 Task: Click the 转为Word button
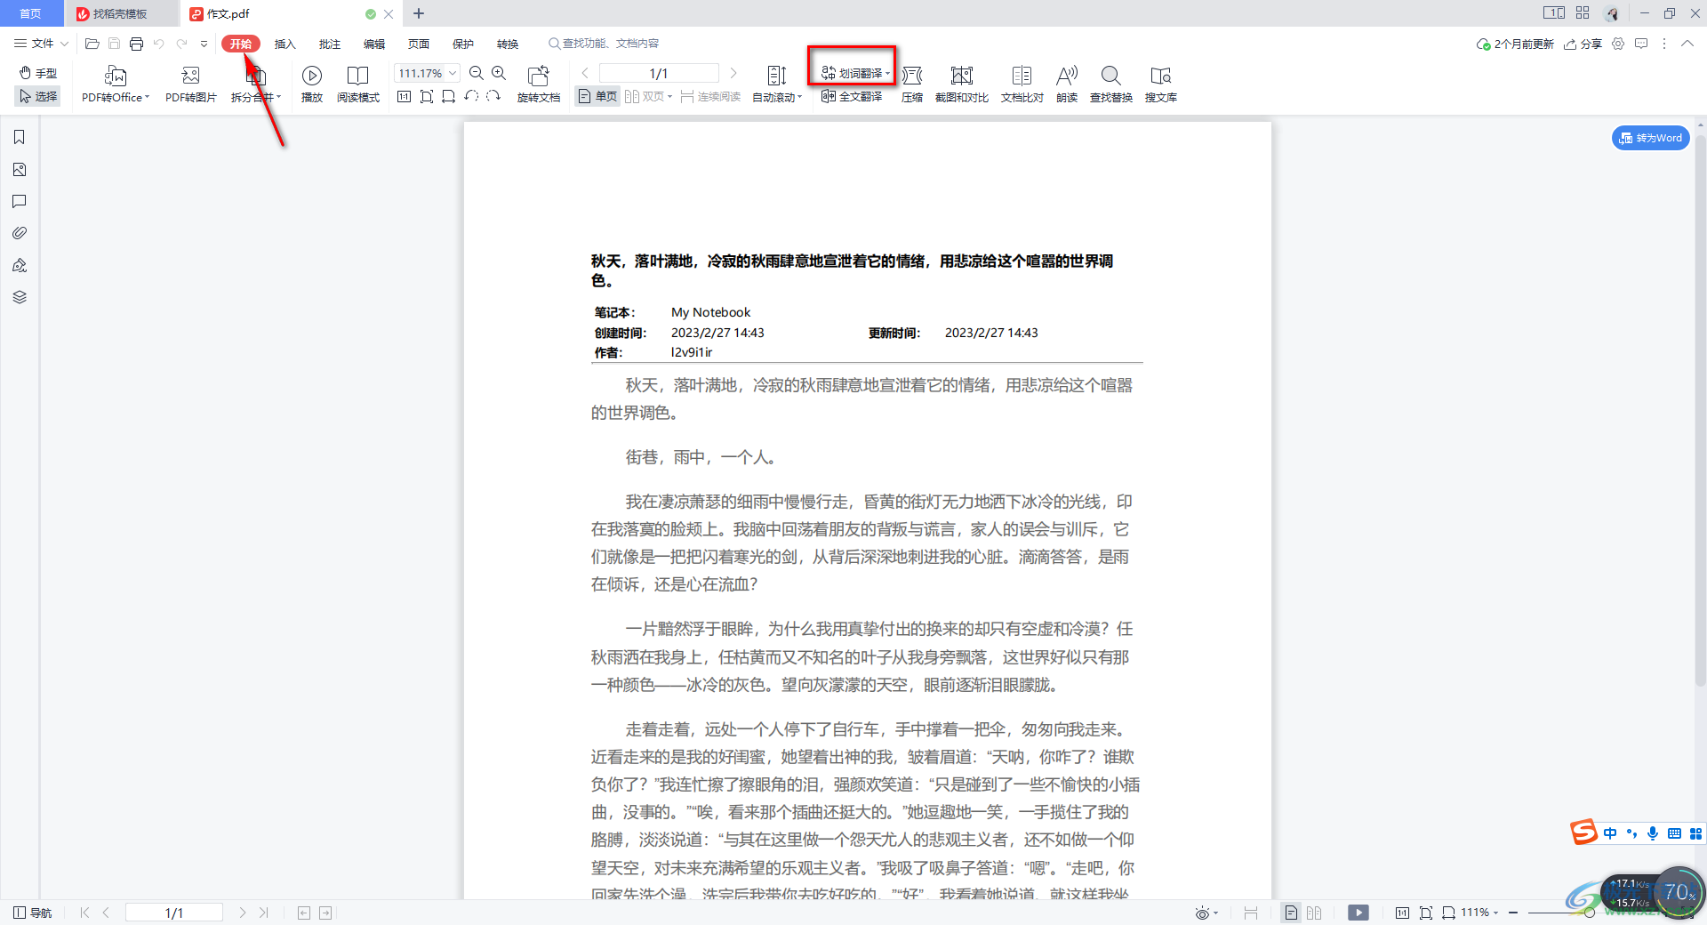point(1650,138)
